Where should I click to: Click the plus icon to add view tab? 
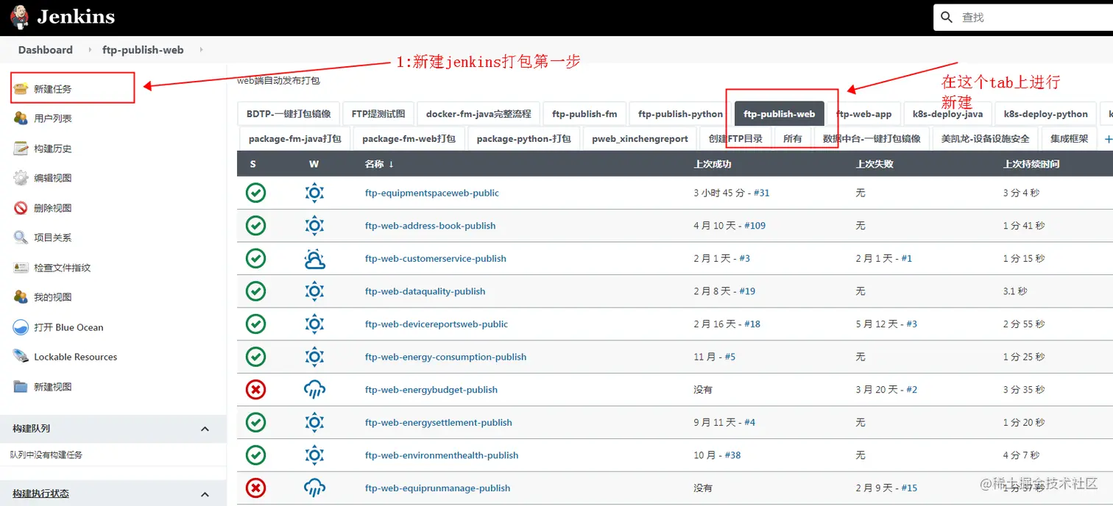click(1108, 138)
